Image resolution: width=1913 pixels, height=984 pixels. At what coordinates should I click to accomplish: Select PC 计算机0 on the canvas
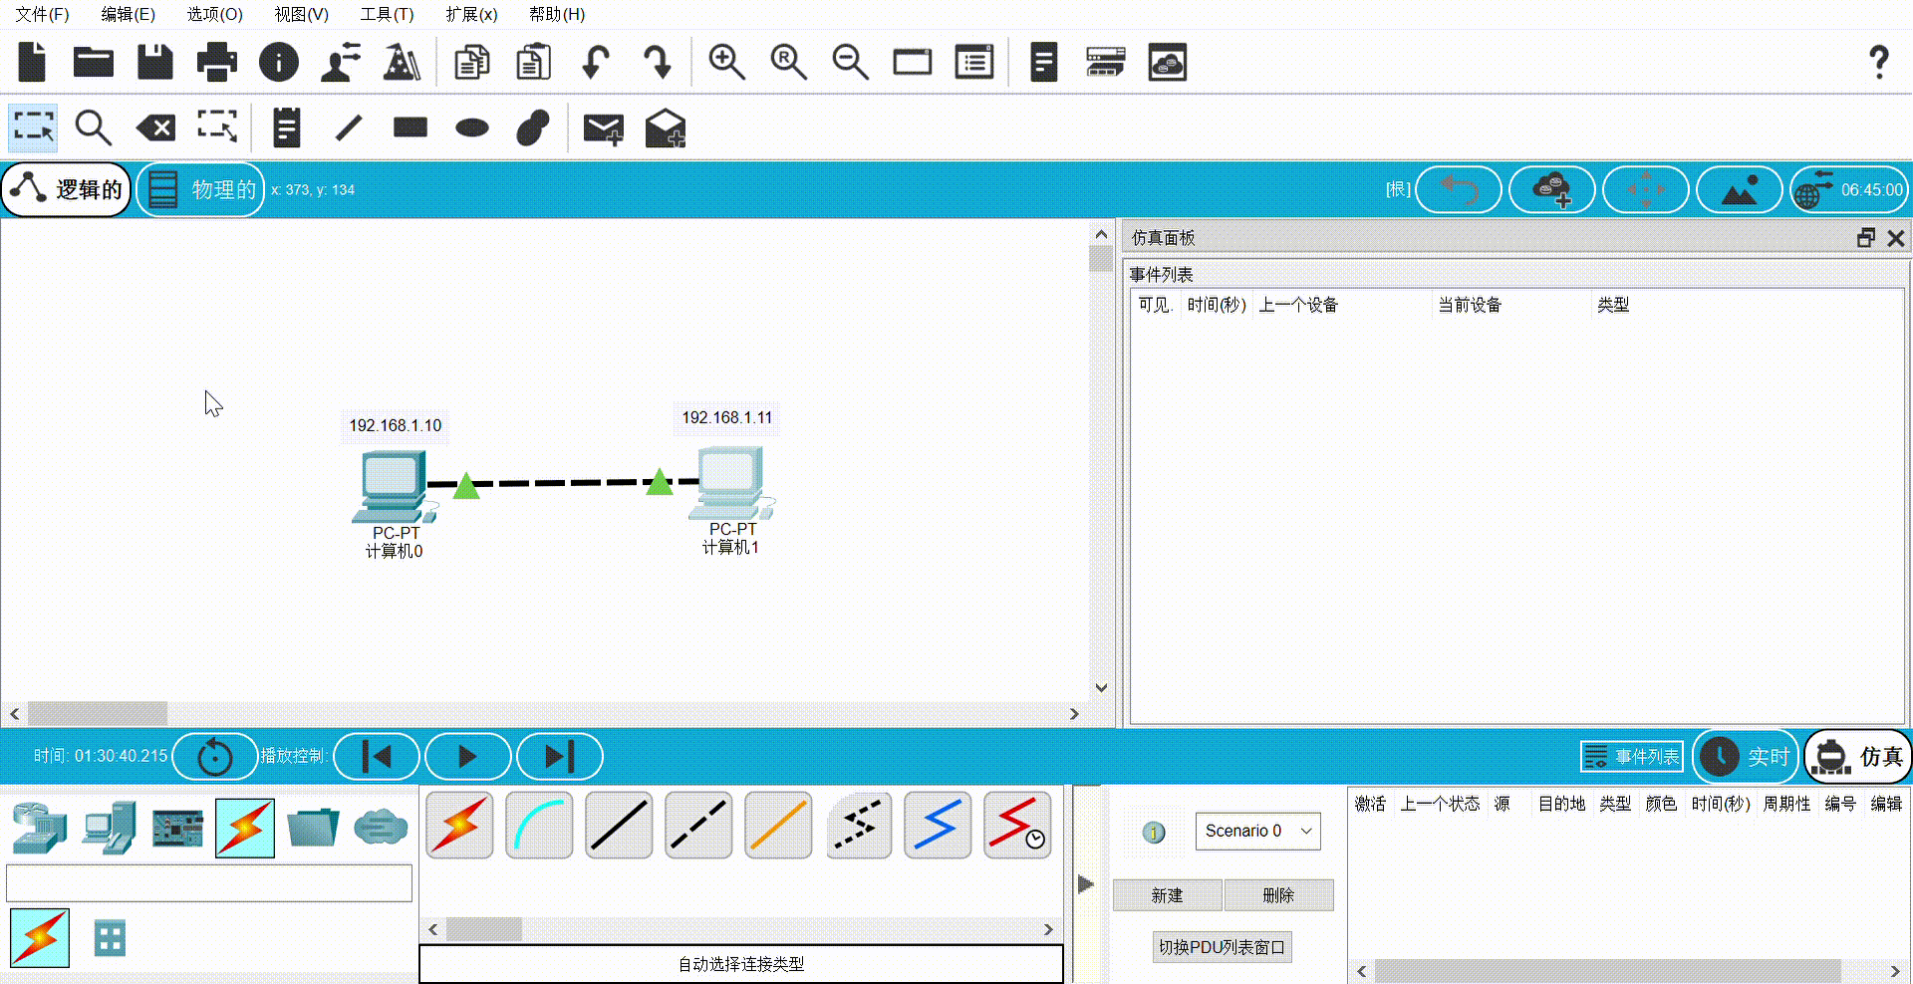[x=395, y=487]
